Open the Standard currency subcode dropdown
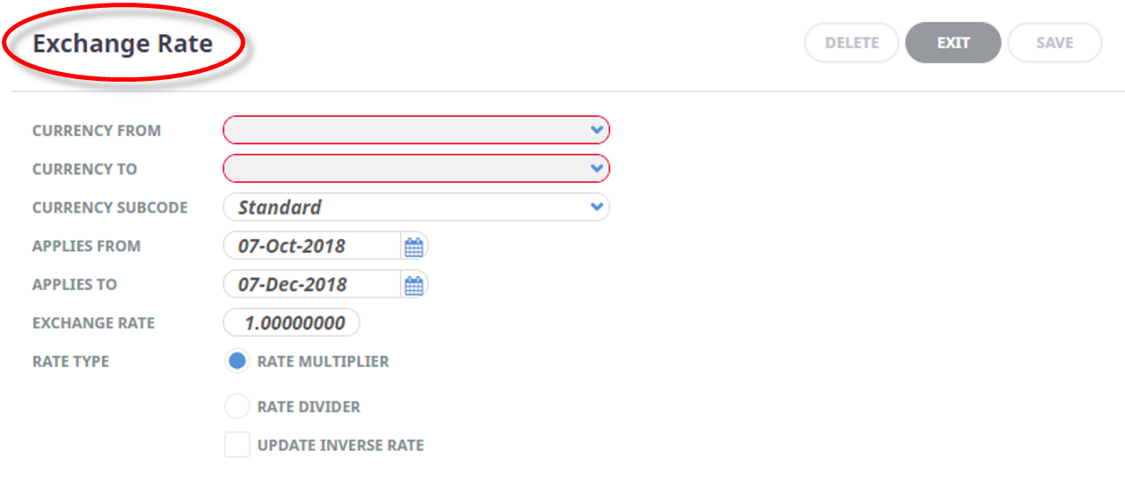 (417, 207)
